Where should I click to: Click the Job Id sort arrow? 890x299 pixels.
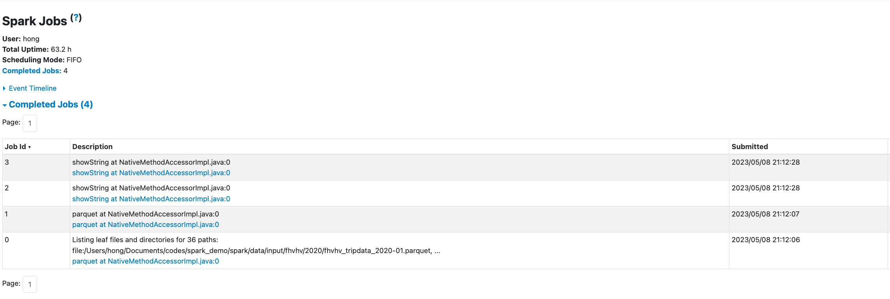(30, 147)
